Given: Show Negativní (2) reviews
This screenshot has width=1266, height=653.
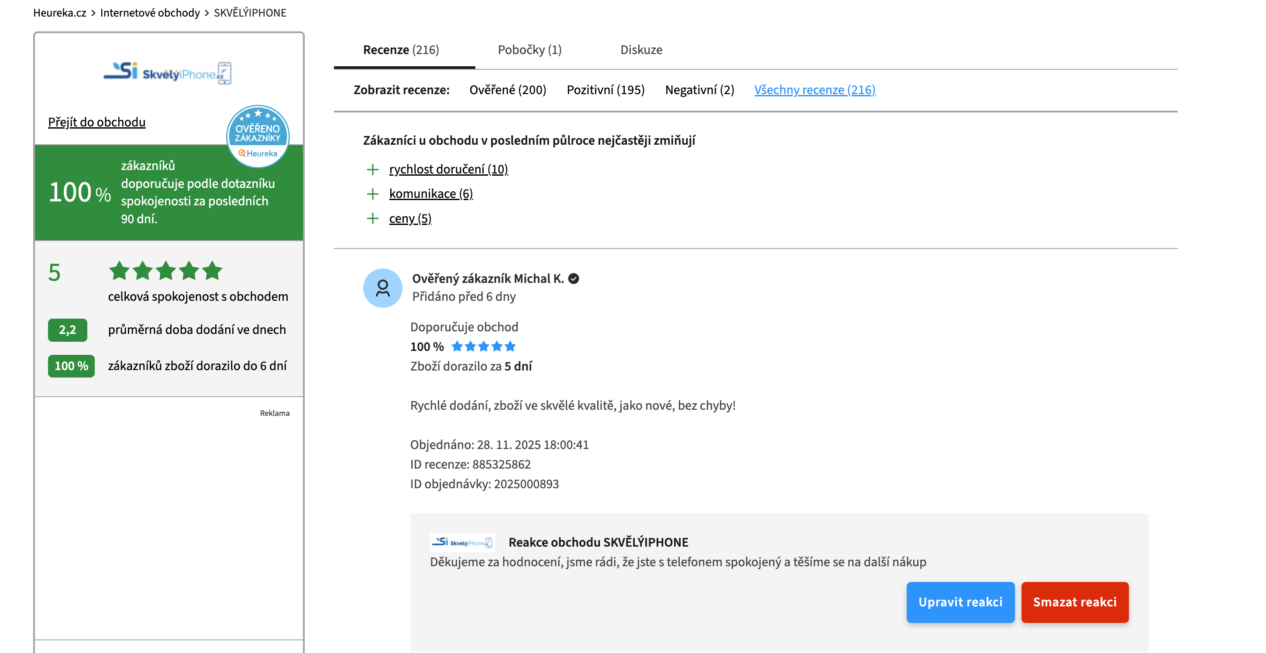Looking at the screenshot, I should tap(699, 90).
